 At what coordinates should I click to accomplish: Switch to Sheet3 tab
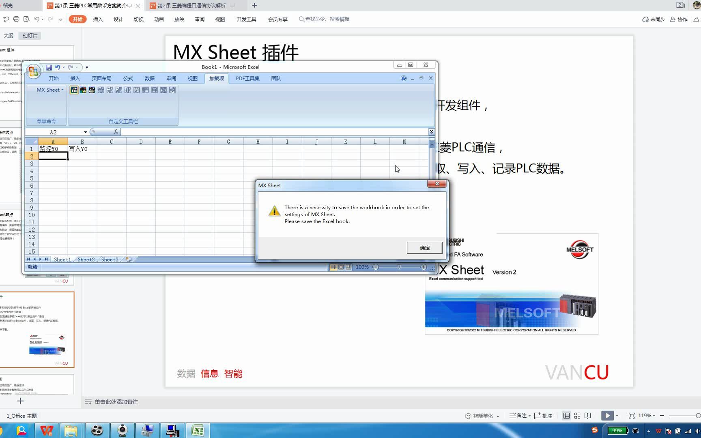pyautogui.click(x=110, y=260)
